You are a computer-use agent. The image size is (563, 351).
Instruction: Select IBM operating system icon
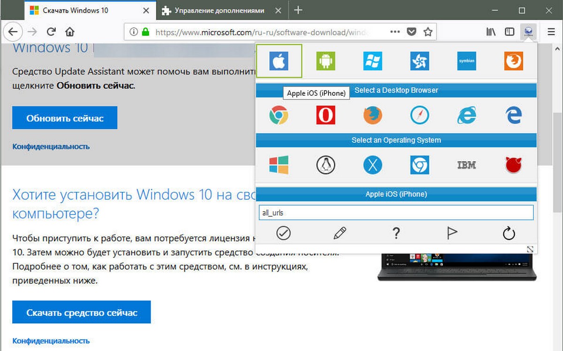pos(466,165)
